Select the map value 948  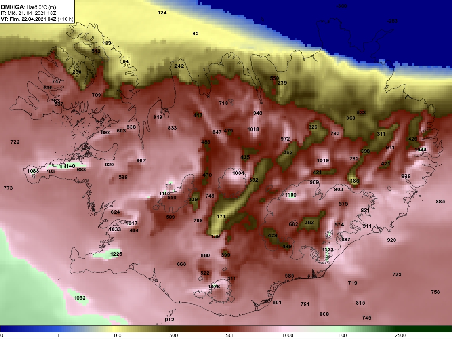258,113
